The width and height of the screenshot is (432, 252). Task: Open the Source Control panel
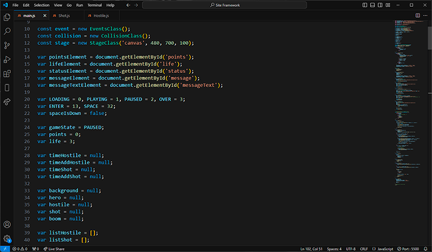[7, 45]
